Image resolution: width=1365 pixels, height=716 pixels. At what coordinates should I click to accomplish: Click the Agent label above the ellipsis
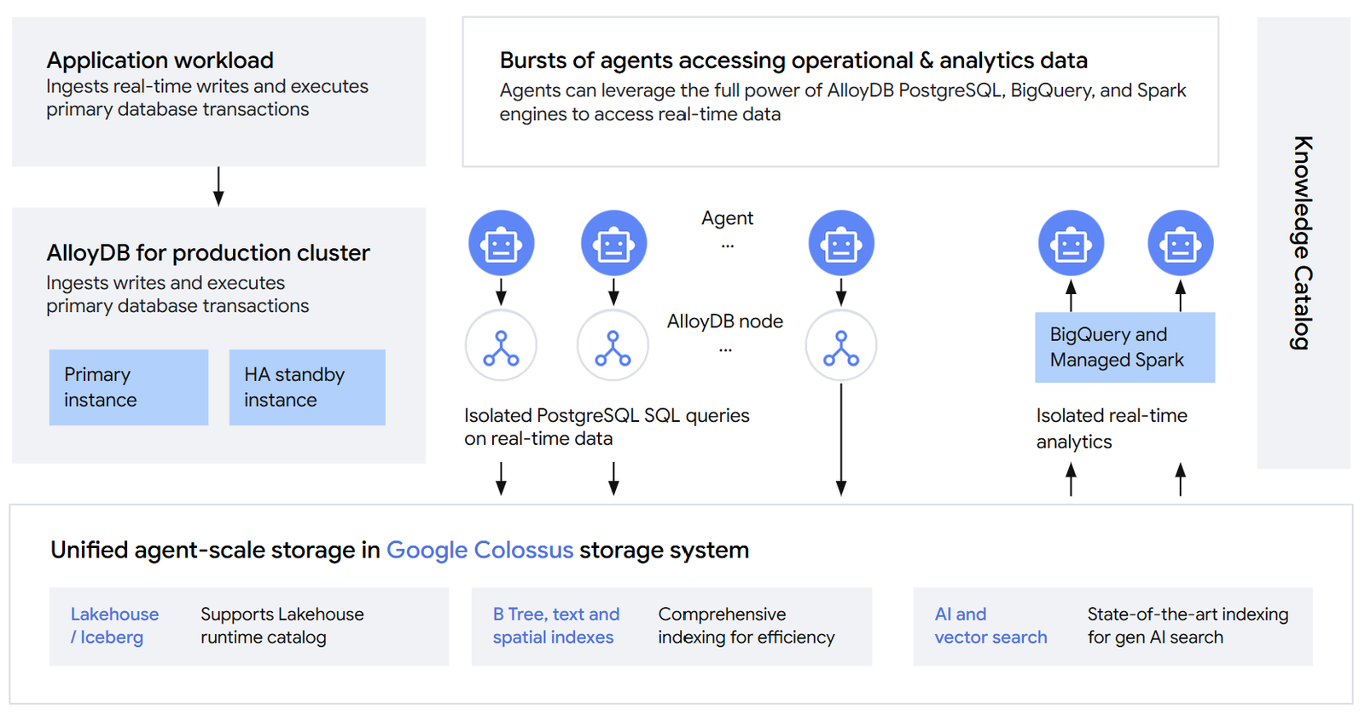pyautogui.click(x=727, y=218)
